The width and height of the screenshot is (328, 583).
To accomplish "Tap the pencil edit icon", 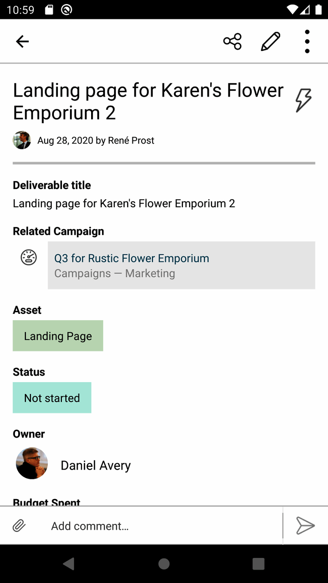I will 270,41.
